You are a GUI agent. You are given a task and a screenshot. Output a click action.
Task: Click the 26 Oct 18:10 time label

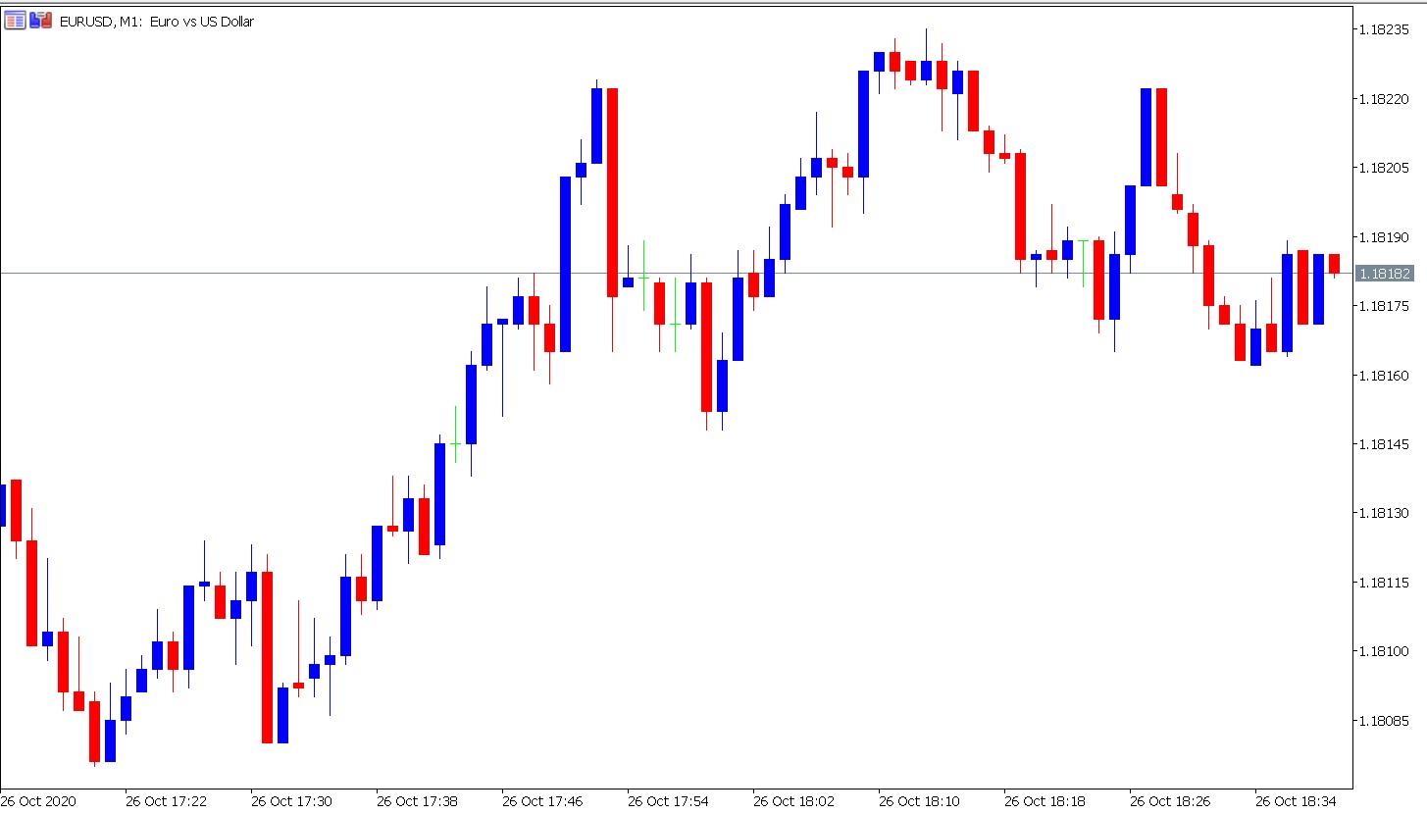pos(919,801)
